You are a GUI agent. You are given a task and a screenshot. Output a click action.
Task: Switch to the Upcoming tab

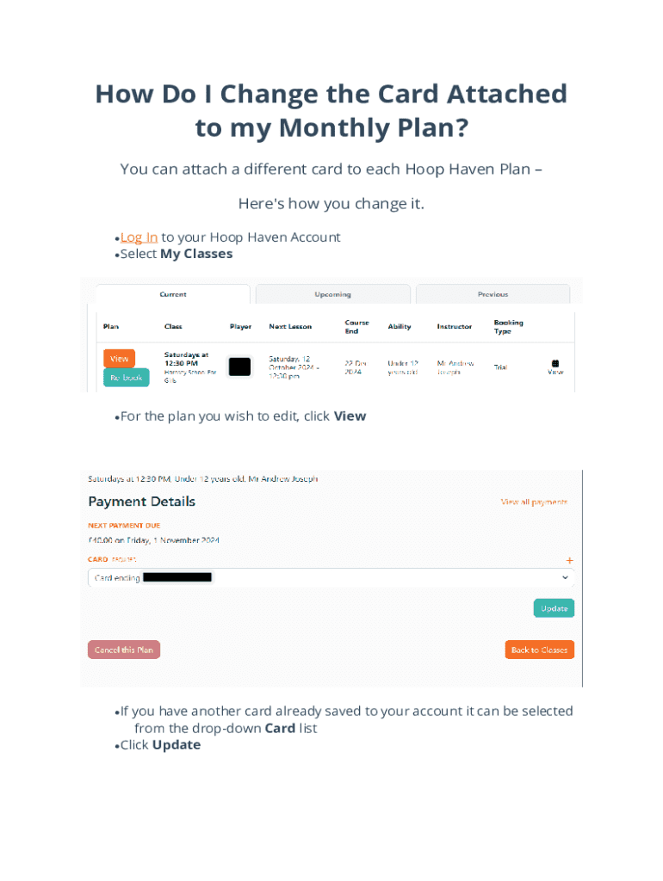point(332,294)
